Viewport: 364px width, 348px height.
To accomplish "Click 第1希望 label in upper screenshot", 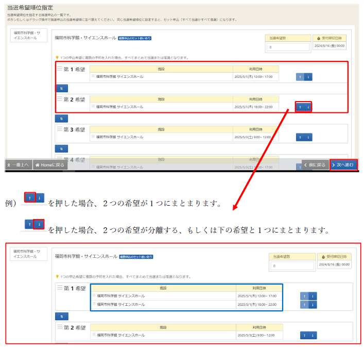I will 74,70.
